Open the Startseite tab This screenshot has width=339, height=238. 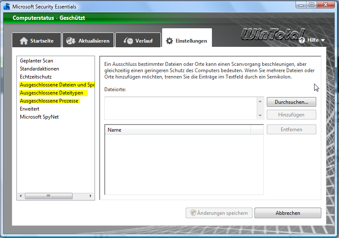pos(37,40)
